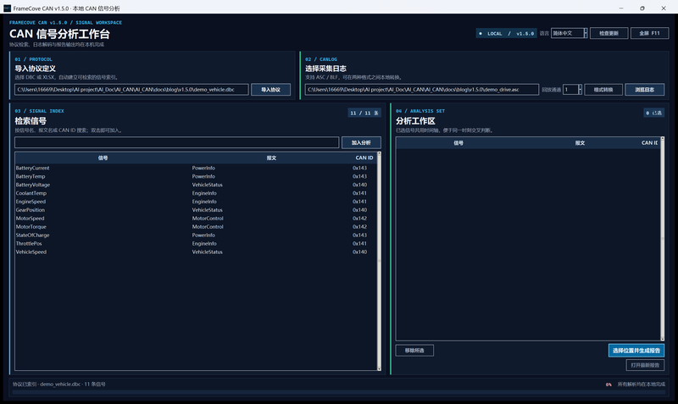Click MotorControl cell in the MotorTorque row
Screen dimensions: 678x404
(208, 226)
